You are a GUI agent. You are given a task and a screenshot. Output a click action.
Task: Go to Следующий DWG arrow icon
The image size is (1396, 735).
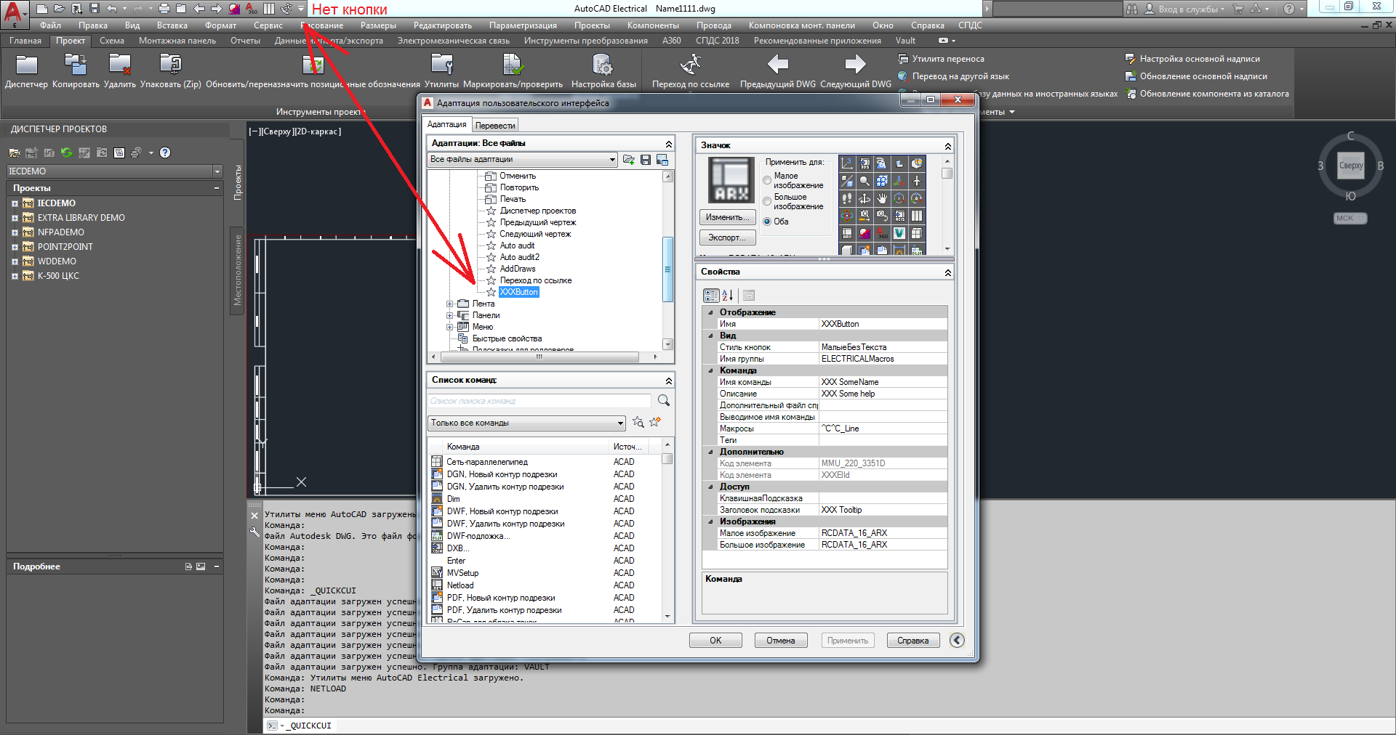(856, 65)
